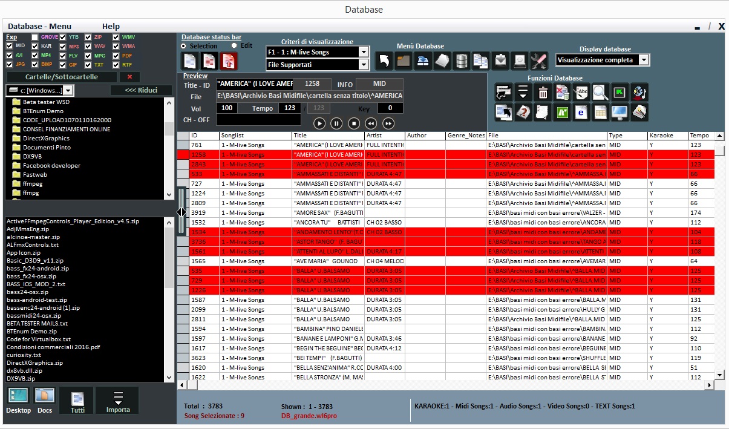Stop the song preview
The height and width of the screenshot is (429, 729).
click(354, 123)
